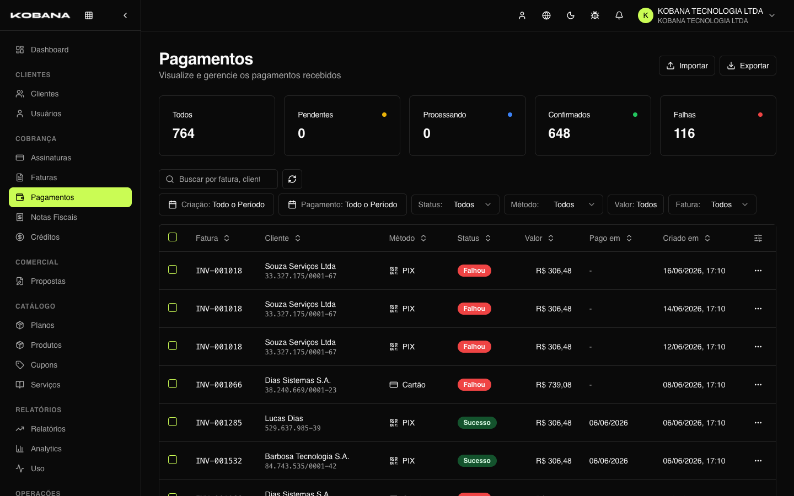
Task: Open the Valor: Todos filter
Action: pos(636,204)
